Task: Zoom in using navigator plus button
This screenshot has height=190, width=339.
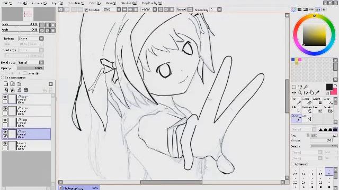Action: (x=47, y=25)
